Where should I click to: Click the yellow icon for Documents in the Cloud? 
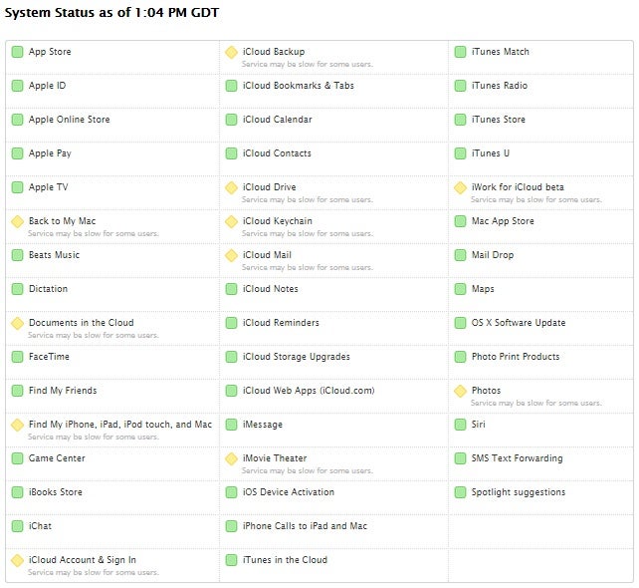pos(17,323)
